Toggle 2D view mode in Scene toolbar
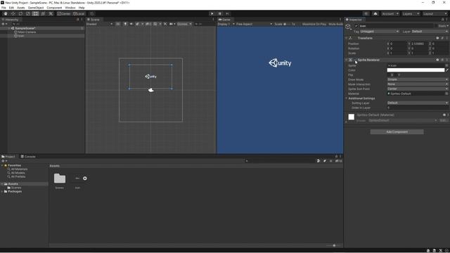Screen dimensions: 450x253 118,24
